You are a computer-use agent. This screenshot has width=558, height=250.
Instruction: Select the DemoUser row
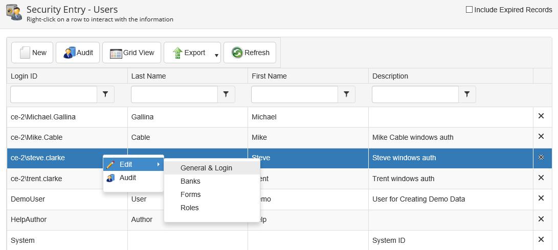coord(51,199)
